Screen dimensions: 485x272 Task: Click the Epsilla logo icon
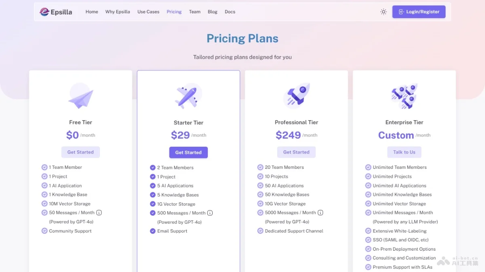point(44,12)
